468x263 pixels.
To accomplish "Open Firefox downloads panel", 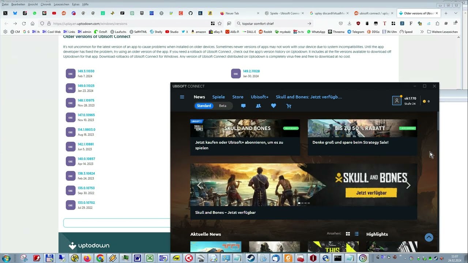I will click(x=349, y=23).
